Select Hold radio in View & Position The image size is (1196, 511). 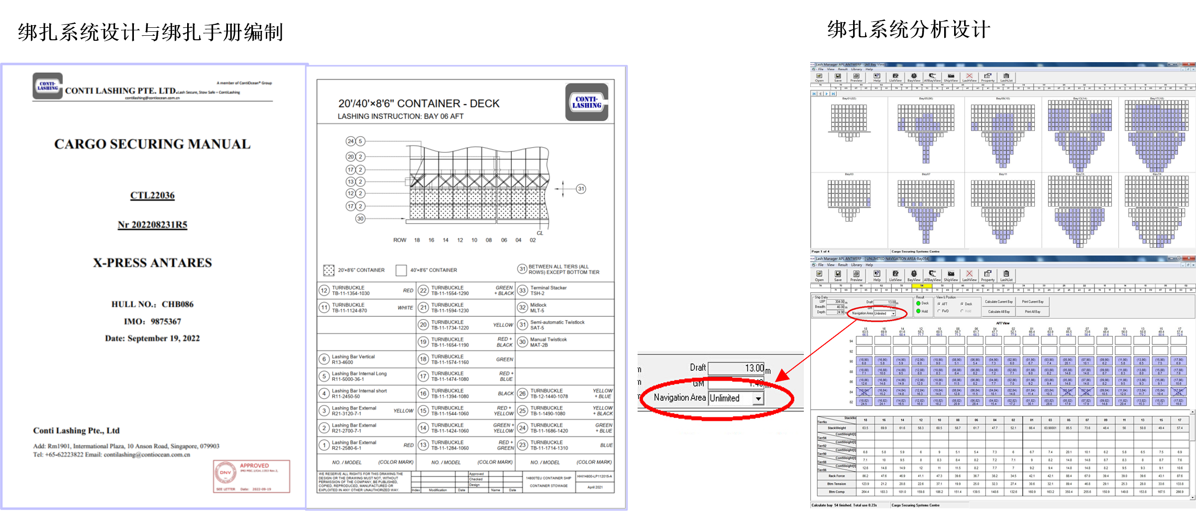(962, 311)
